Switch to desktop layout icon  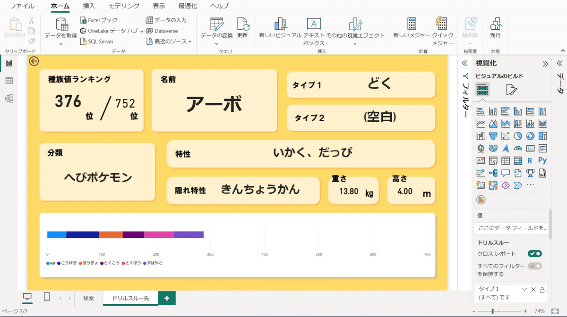pos(27,297)
